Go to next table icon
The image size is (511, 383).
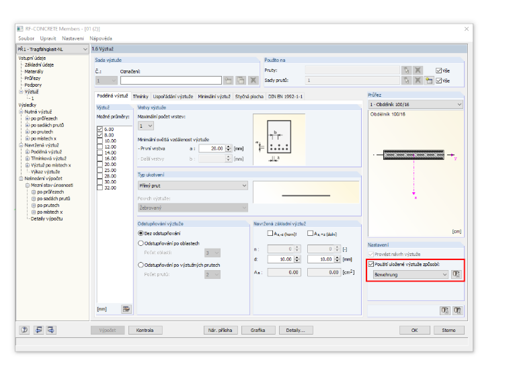tap(51, 330)
